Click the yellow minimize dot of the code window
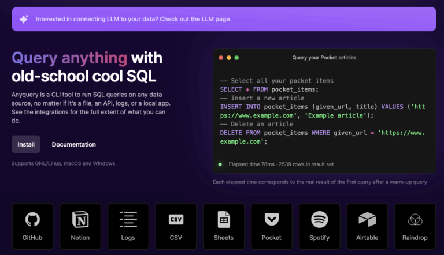This screenshot has width=444, height=255. [x=229, y=58]
